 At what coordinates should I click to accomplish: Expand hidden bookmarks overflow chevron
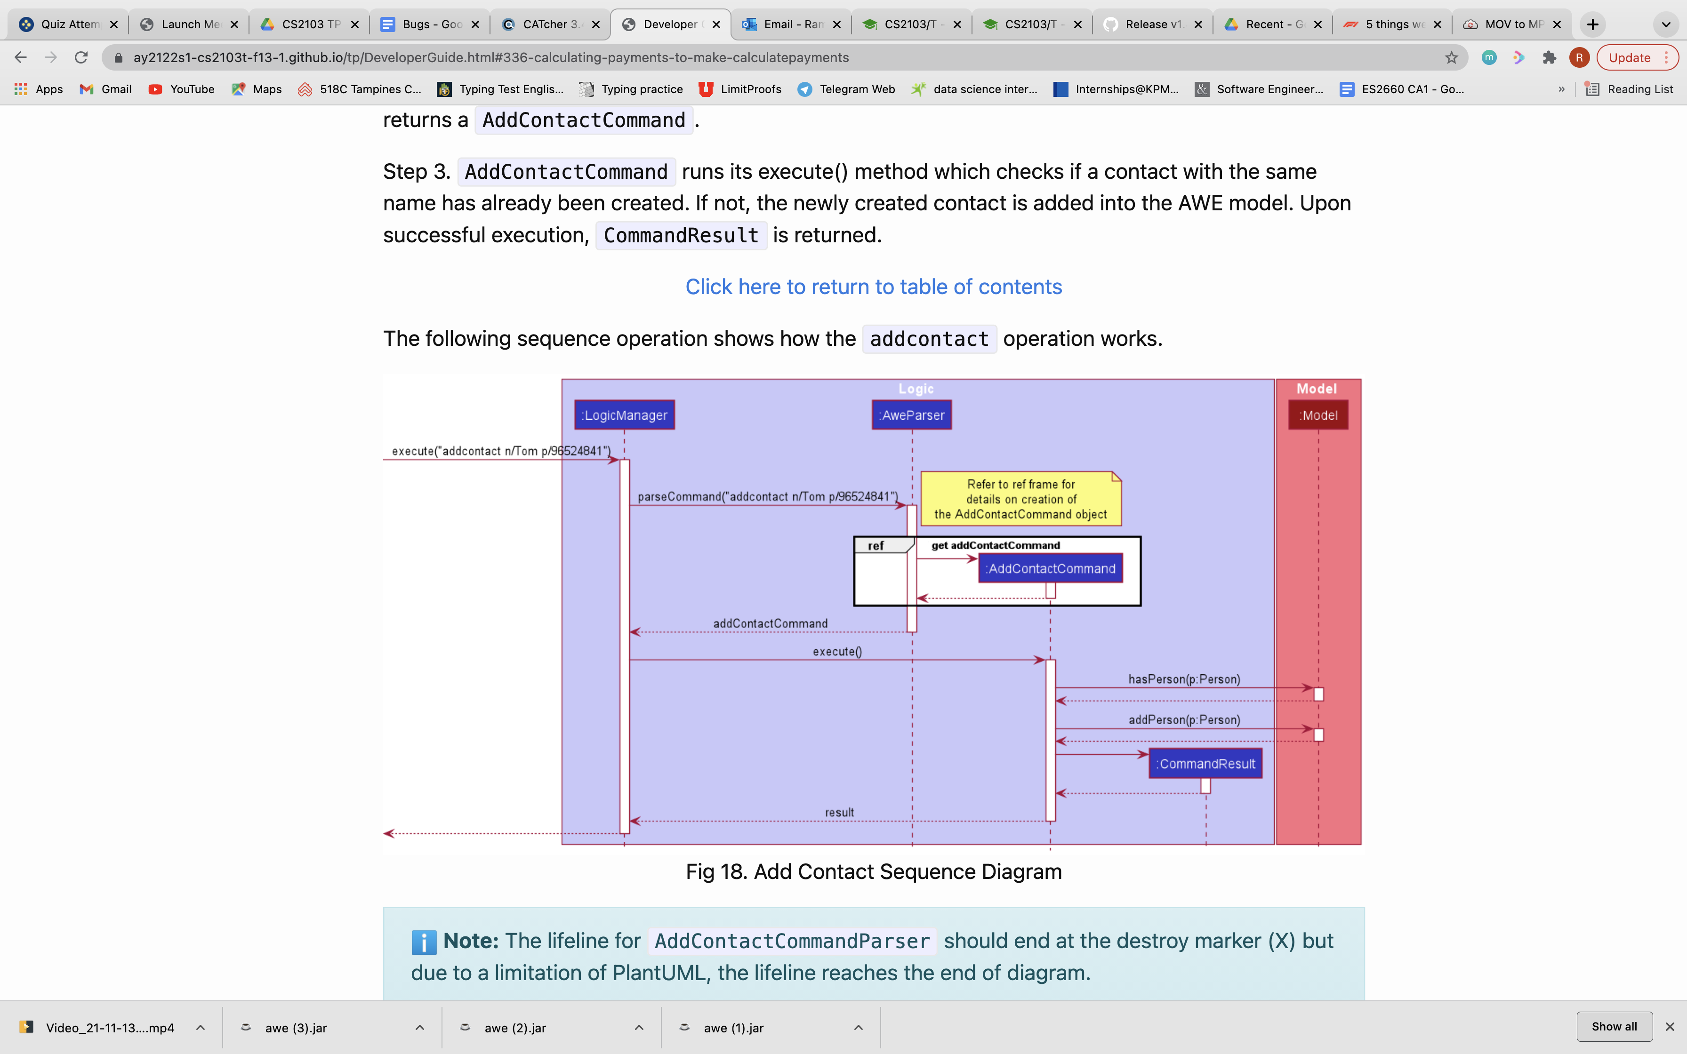pos(1561,89)
